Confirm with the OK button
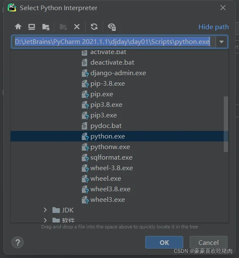The image size is (239, 258). click(x=164, y=242)
